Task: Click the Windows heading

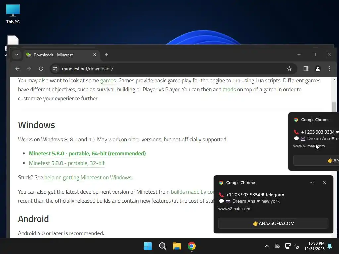Action: (36, 125)
